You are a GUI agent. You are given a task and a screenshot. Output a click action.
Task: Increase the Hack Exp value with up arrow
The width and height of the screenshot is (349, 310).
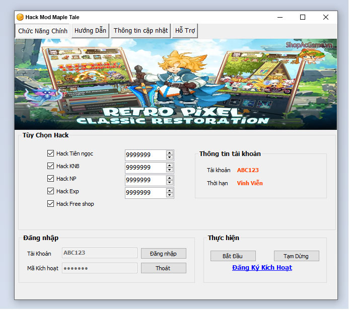point(170,191)
